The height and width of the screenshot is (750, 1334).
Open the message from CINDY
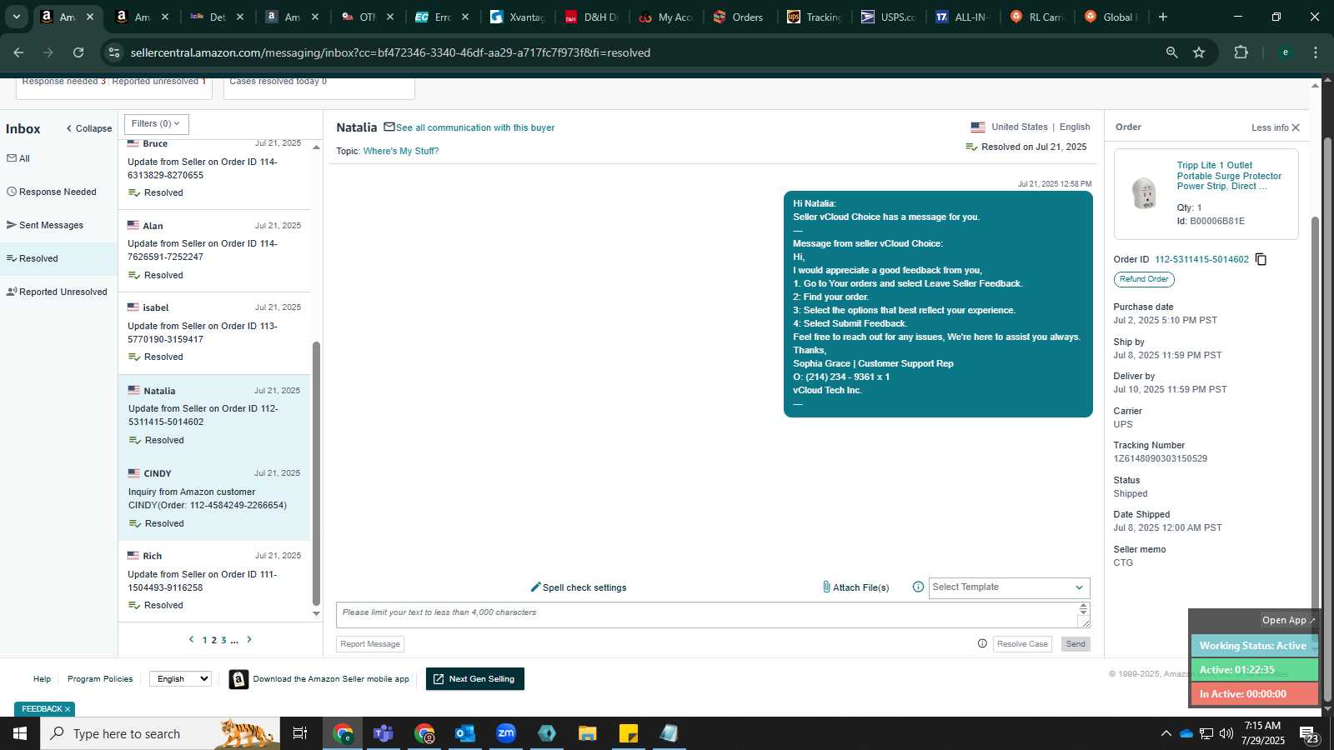coord(214,498)
